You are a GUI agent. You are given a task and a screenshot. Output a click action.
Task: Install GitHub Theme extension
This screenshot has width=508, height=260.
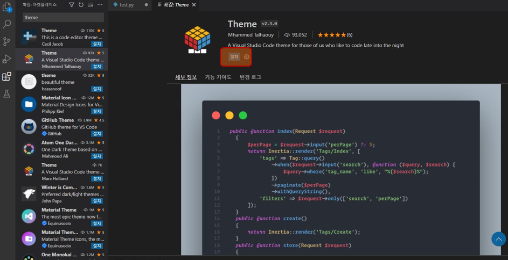click(x=97, y=134)
